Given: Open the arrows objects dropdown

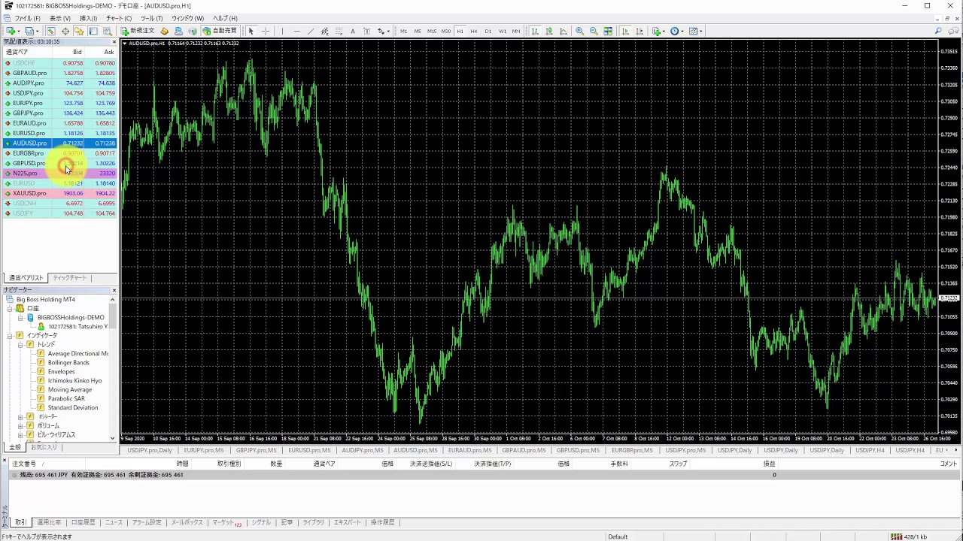Looking at the screenshot, I should [x=384, y=31].
